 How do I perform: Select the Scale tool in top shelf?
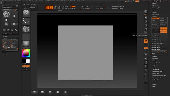click(x=59, y=7)
